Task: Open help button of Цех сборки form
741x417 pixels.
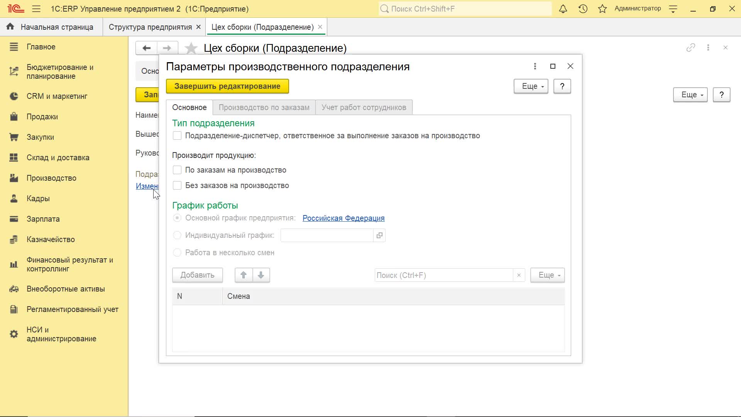Action: click(x=722, y=95)
